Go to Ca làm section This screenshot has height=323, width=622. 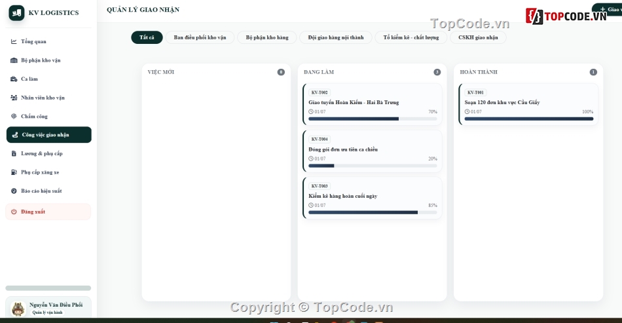[x=48, y=79]
